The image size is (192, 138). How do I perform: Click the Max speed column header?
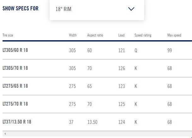(174, 35)
